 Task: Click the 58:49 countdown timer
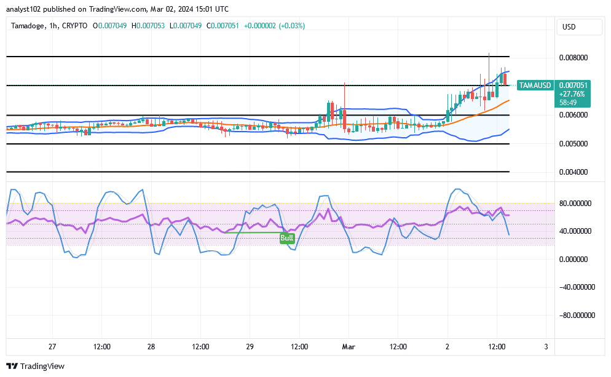[568, 103]
